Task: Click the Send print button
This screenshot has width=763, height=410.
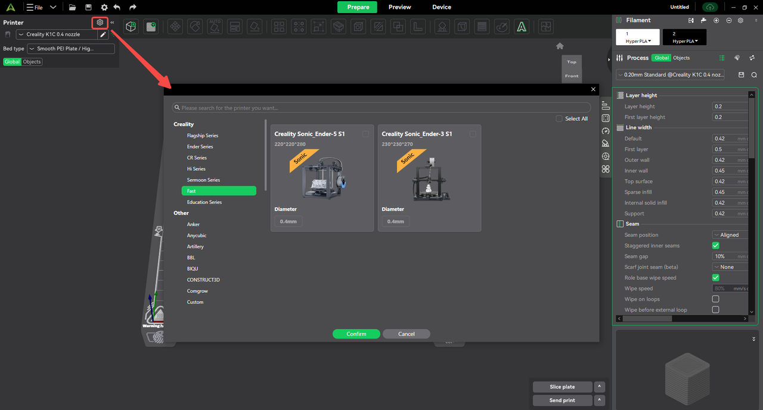Action: click(x=562, y=400)
